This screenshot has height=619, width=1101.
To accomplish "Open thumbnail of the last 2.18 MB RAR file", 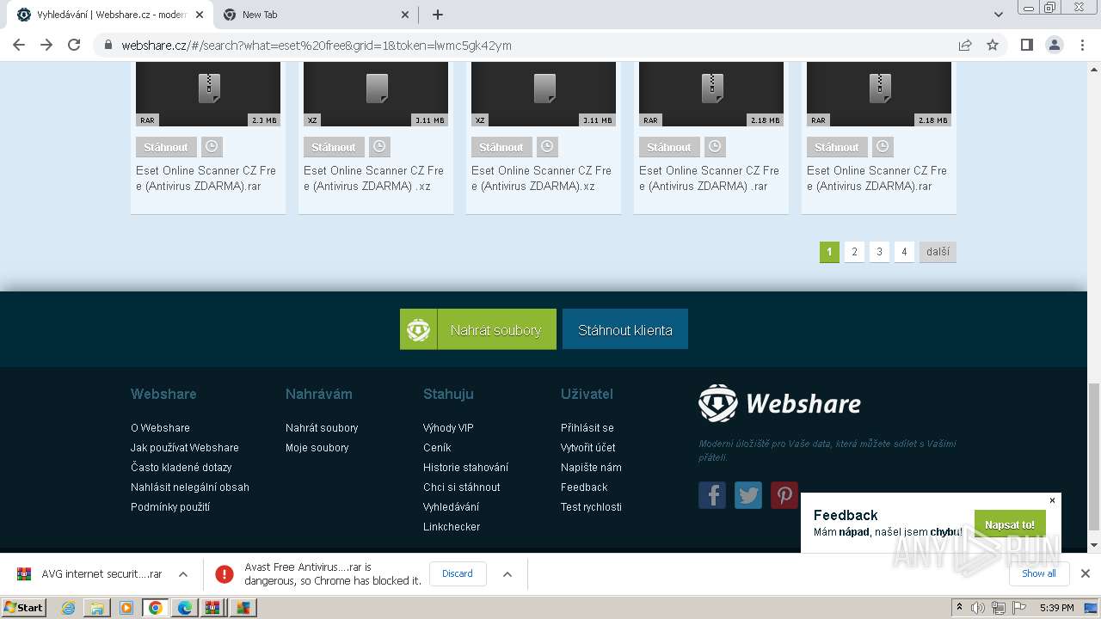I will [x=879, y=94].
